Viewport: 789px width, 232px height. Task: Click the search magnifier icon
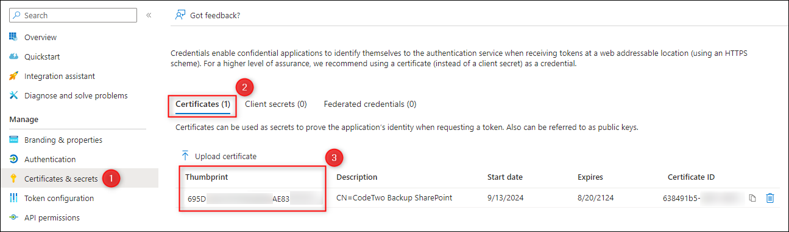tap(16, 15)
